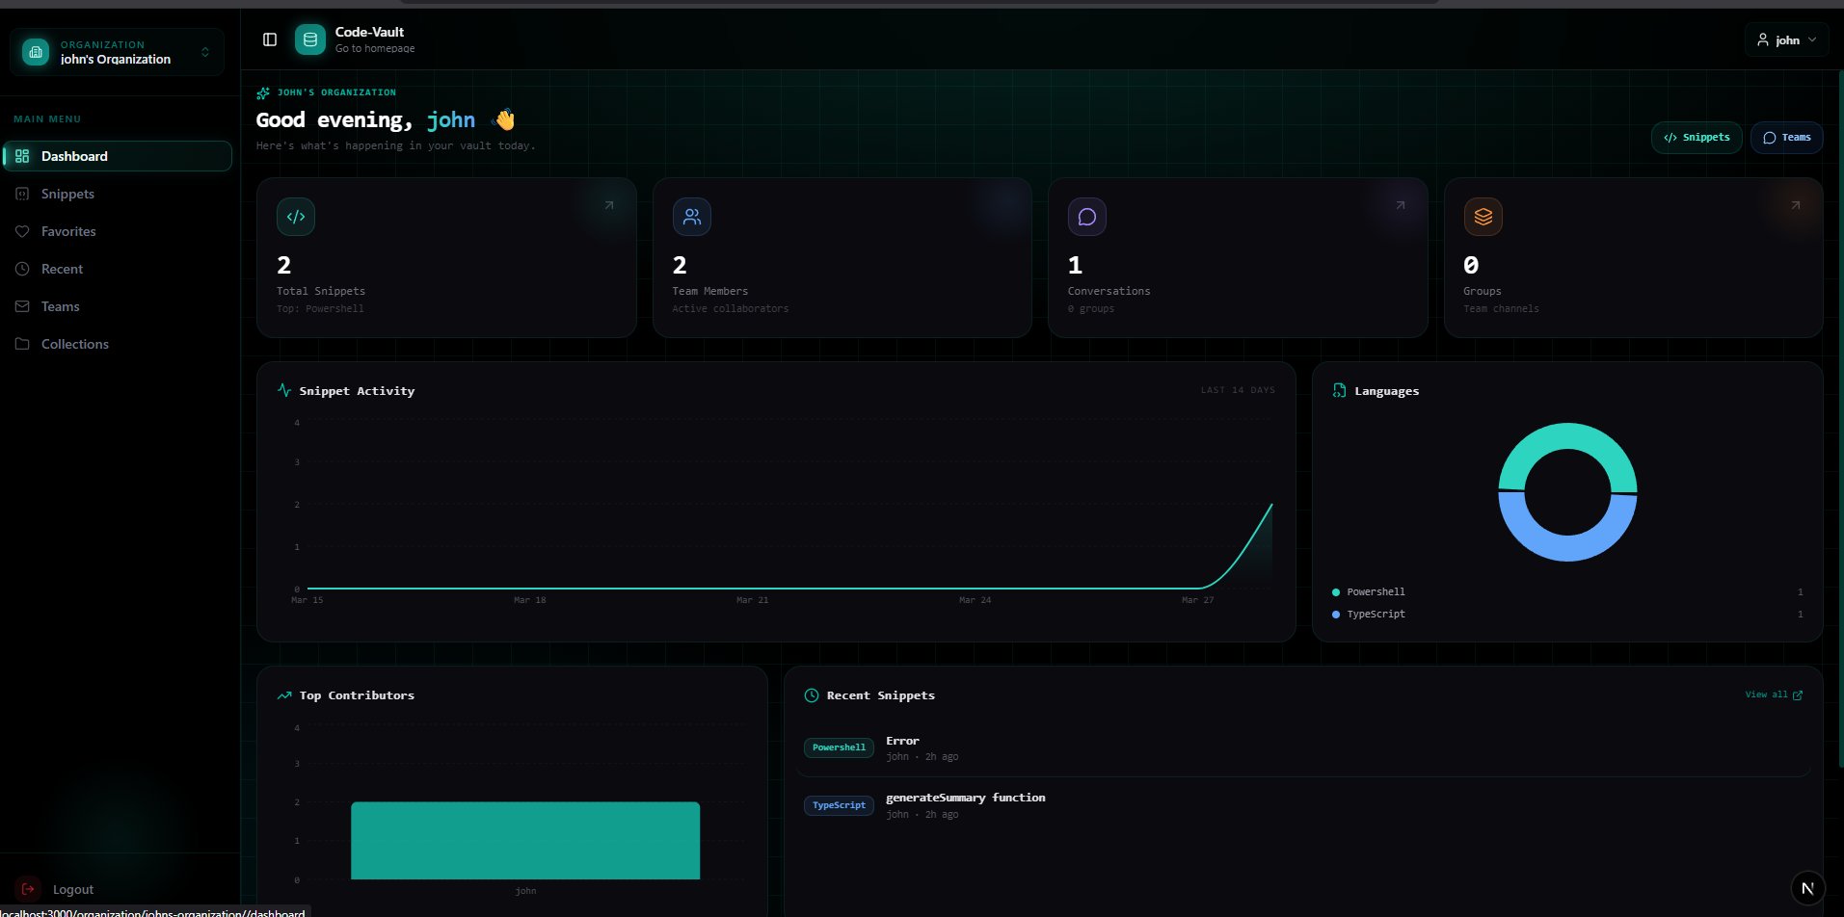1844x917 pixels.
Task: Open Collections in the sidebar
Action: click(118, 344)
